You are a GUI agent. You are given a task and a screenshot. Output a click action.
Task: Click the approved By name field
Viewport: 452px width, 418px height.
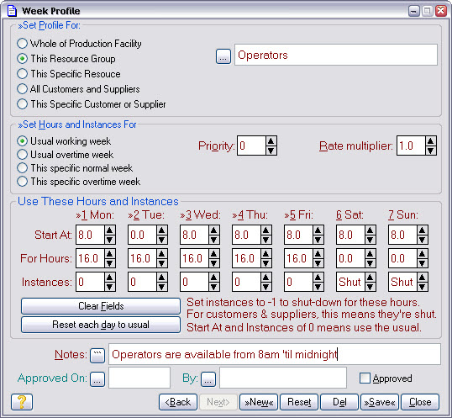tap(283, 378)
